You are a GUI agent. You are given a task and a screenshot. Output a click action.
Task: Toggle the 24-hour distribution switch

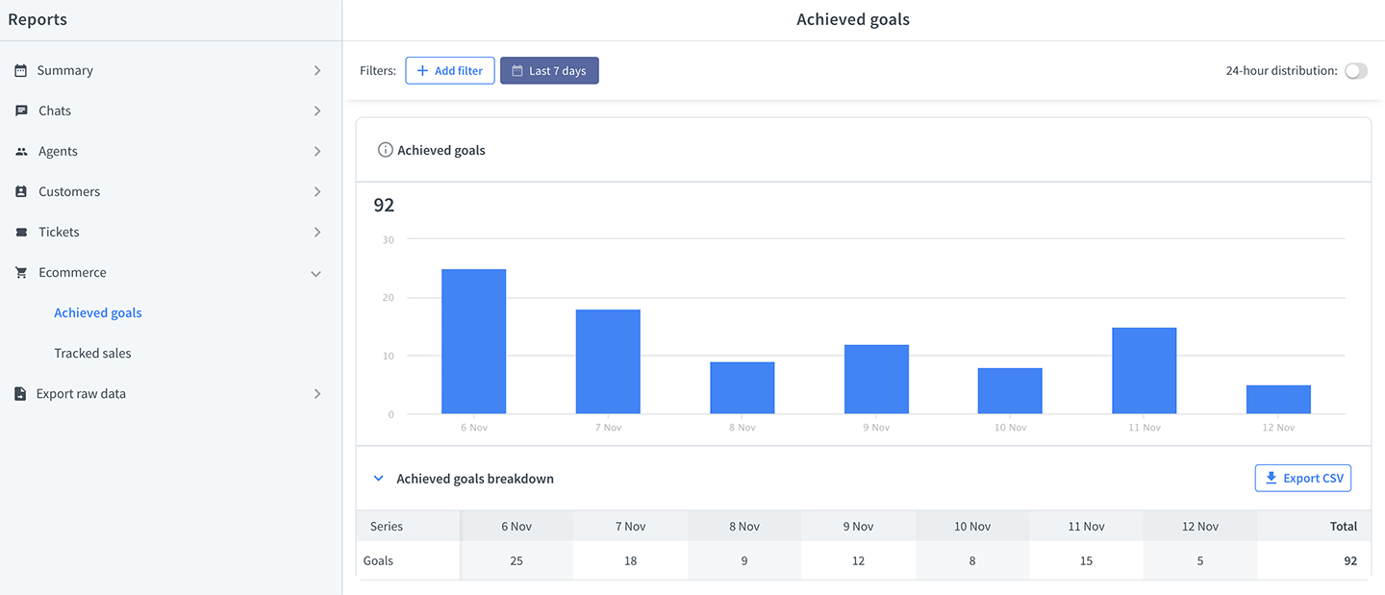point(1355,70)
